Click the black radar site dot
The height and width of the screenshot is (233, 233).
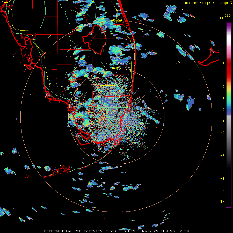(x=116, y=116)
